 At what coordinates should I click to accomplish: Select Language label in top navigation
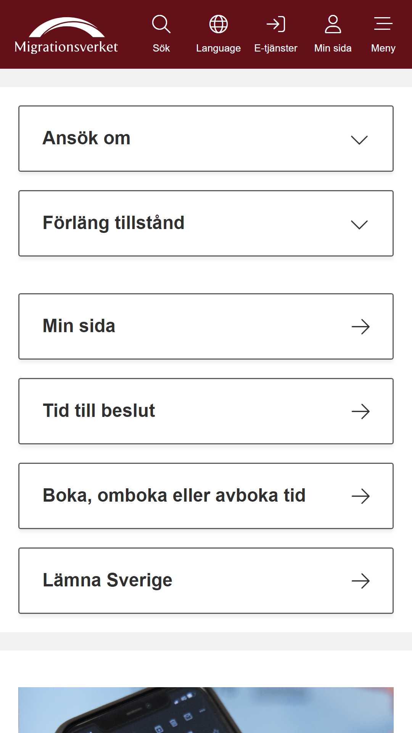pyautogui.click(x=218, y=48)
